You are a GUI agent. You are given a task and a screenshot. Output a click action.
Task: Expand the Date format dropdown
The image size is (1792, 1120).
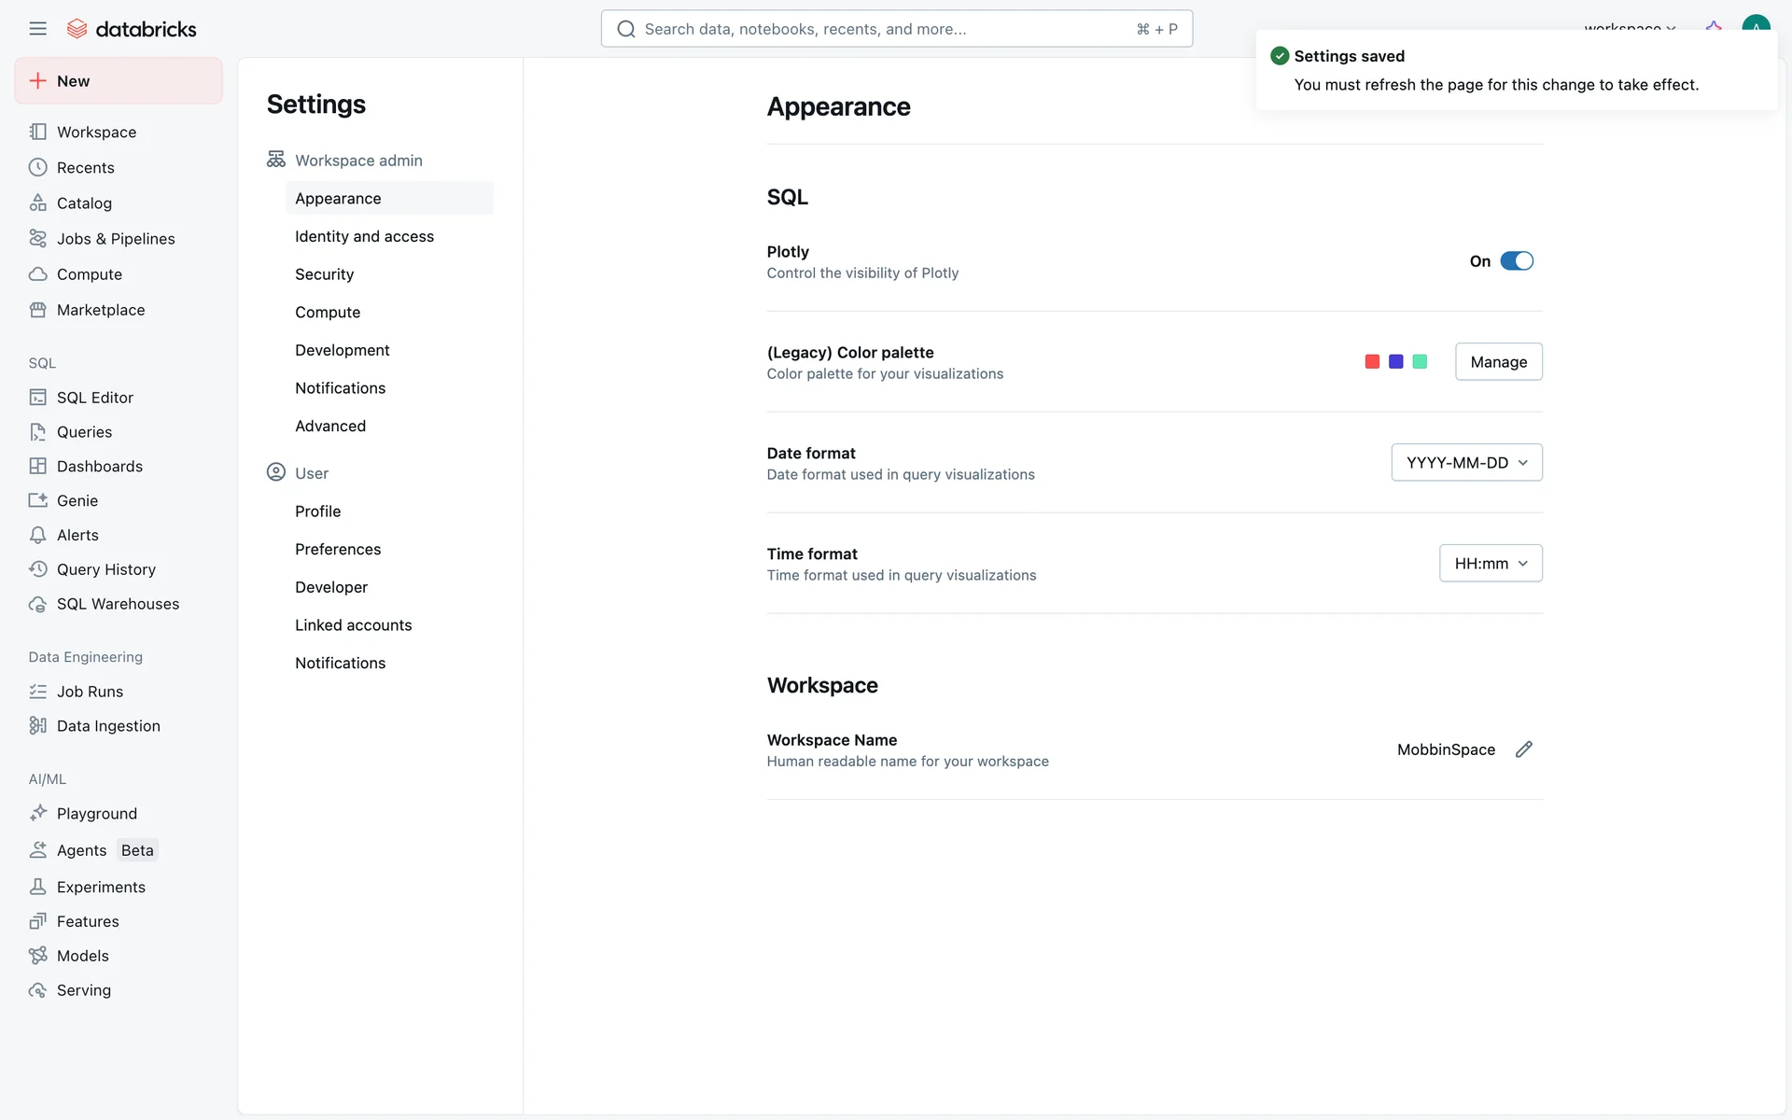click(1466, 463)
